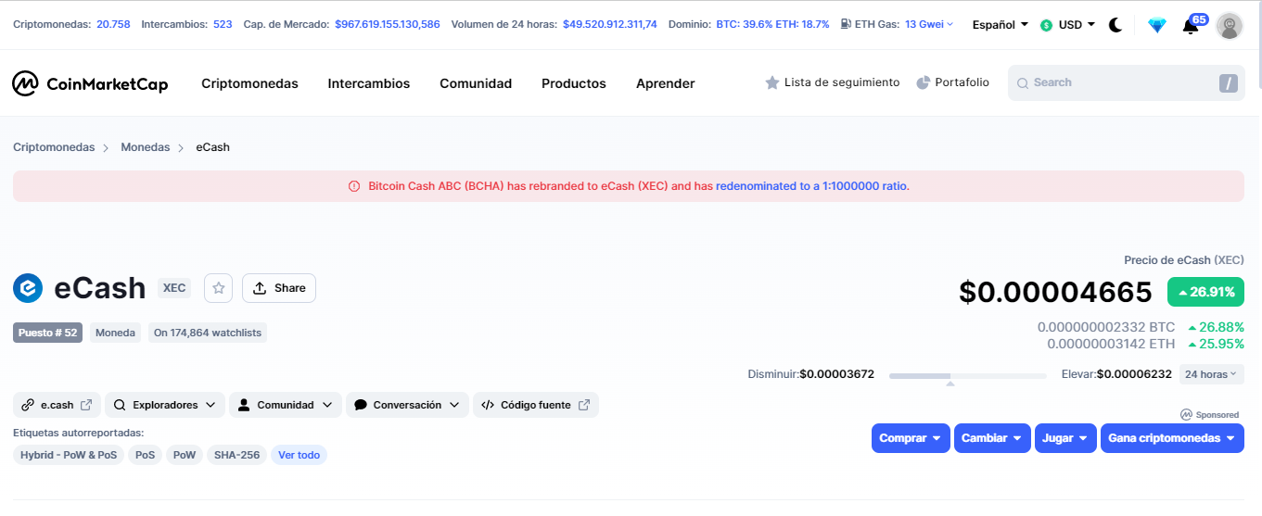Click green 26.91% change badge
This screenshot has width=1262, height=516.
(x=1205, y=292)
